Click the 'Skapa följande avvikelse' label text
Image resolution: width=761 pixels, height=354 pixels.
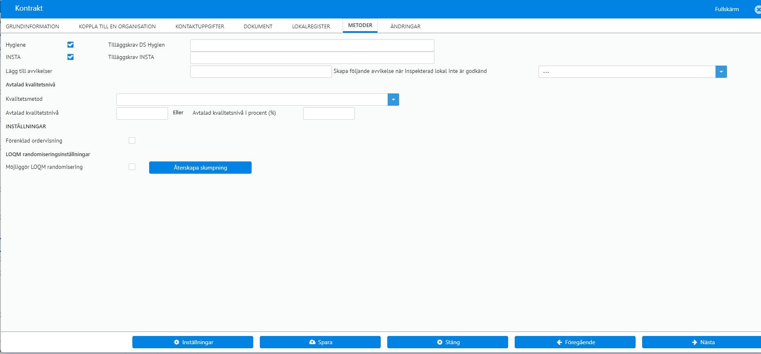click(410, 71)
